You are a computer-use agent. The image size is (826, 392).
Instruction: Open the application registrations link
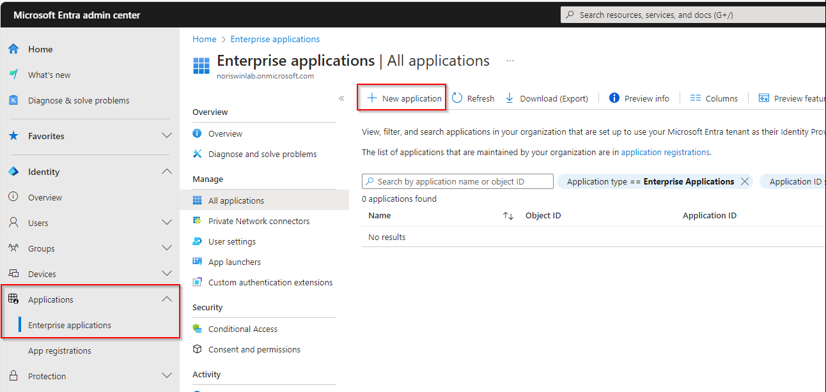click(x=665, y=153)
